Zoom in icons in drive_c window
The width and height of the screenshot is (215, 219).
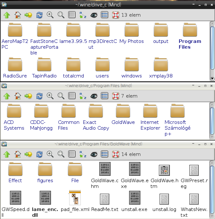coord(50,15)
